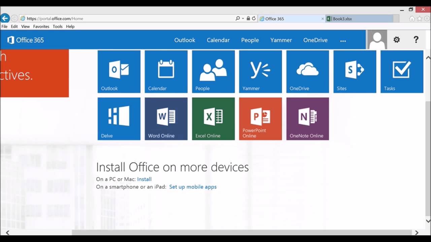Image resolution: width=431 pixels, height=242 pixels.
Task: Open the People app tile
Action: point(213,72)
